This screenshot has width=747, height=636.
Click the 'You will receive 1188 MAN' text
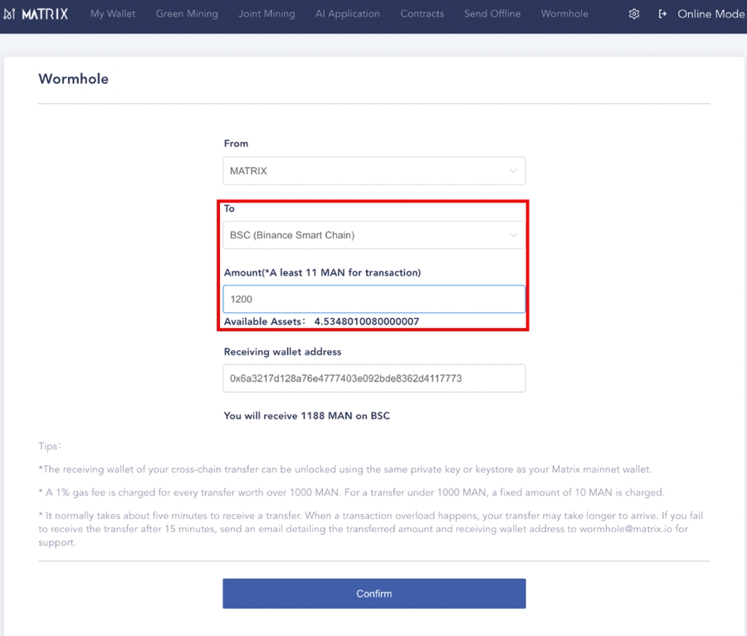coord(306,415)
